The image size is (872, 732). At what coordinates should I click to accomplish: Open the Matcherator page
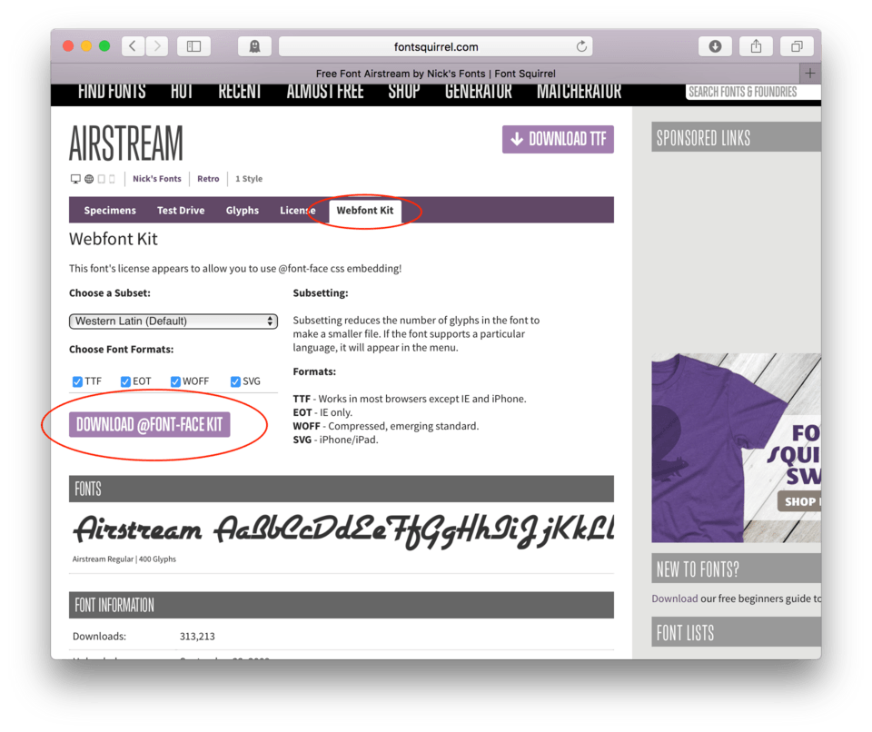[x=579, y=92]
